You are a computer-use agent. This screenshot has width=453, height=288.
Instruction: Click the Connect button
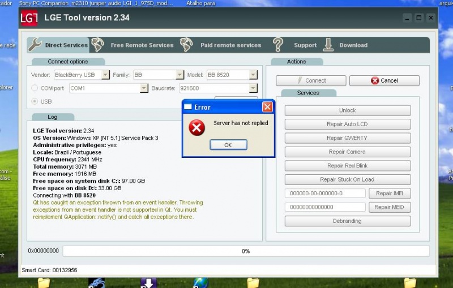tap(311, 80)
